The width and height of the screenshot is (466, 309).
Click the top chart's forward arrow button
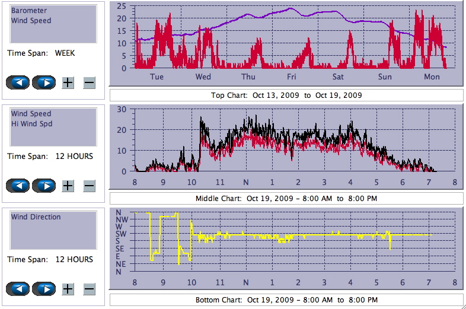(x=44, y=82)
